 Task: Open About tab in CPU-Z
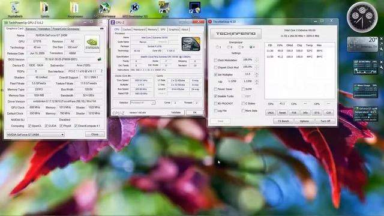(185, 29)
